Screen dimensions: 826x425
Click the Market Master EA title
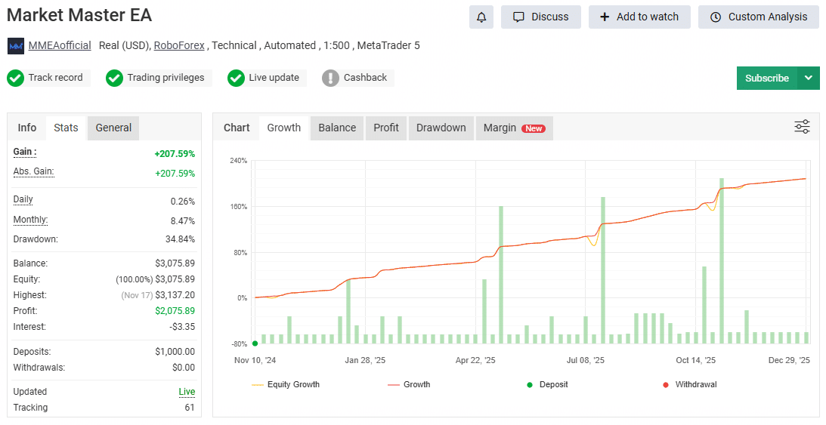(79, 15)
